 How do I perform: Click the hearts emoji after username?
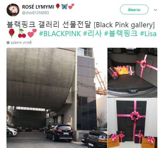(x=71, y=6)
